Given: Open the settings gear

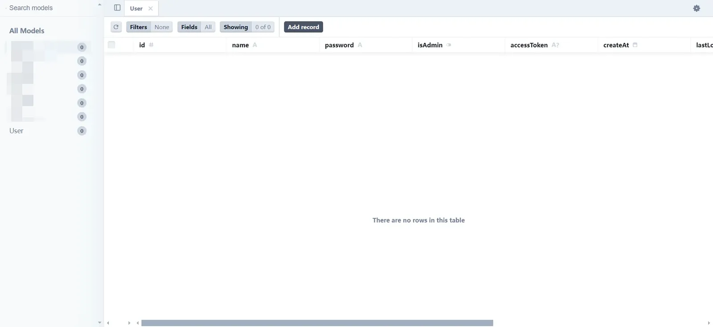Looking at the screenshot, I should 697,8.
